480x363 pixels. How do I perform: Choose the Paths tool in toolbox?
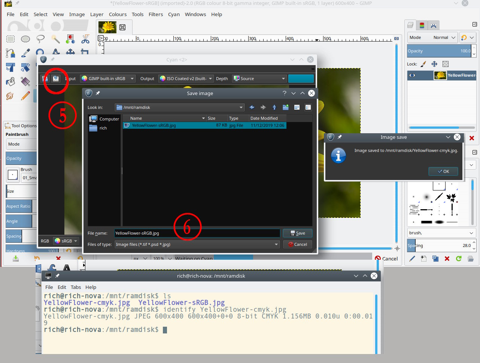coord(10,53)
